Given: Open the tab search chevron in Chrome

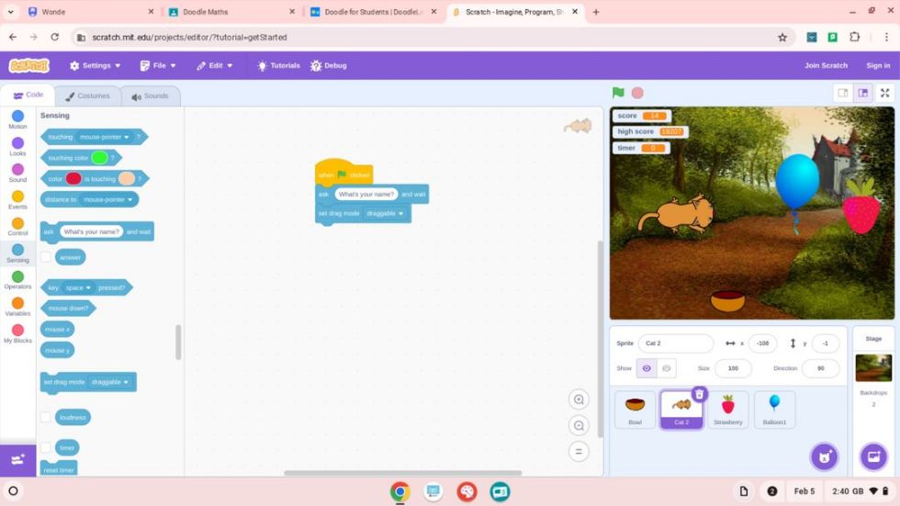Looking at the screenshot, I should (10, 11).
